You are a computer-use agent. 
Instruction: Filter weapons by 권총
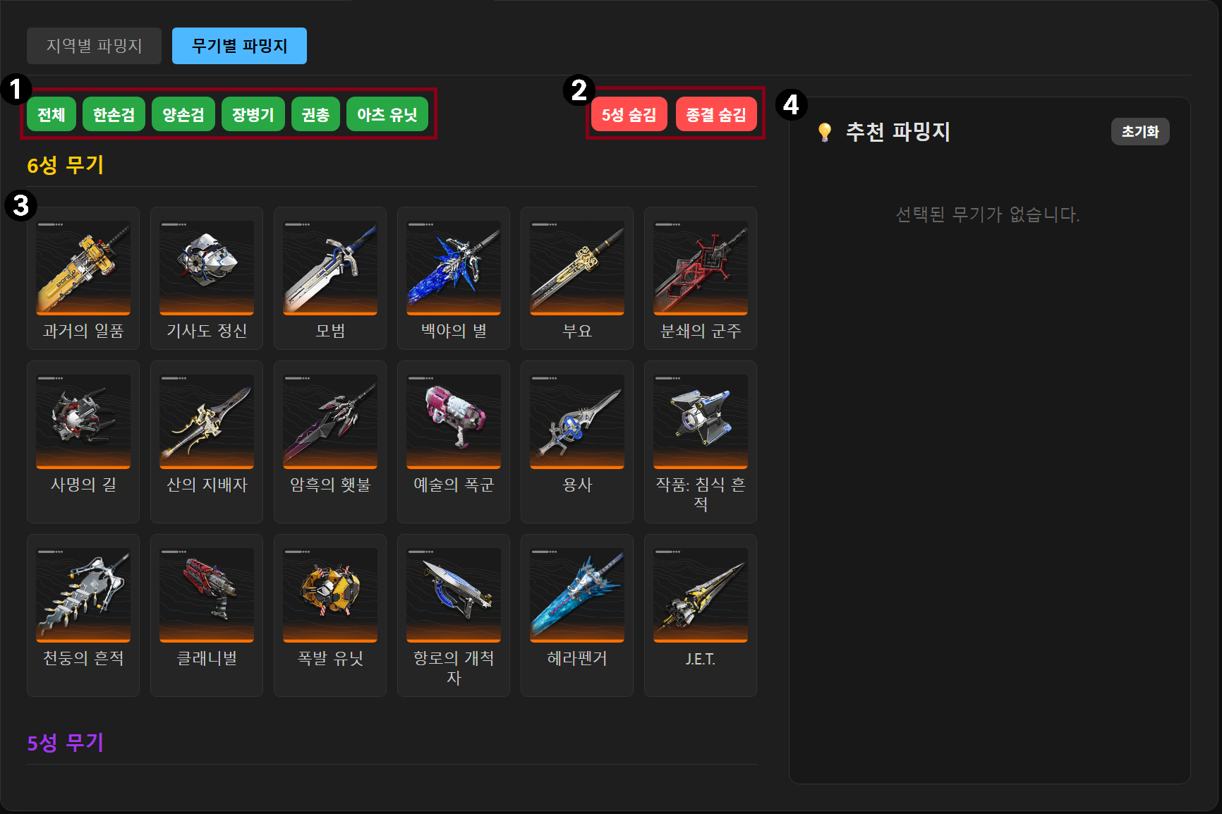[315, 114]
